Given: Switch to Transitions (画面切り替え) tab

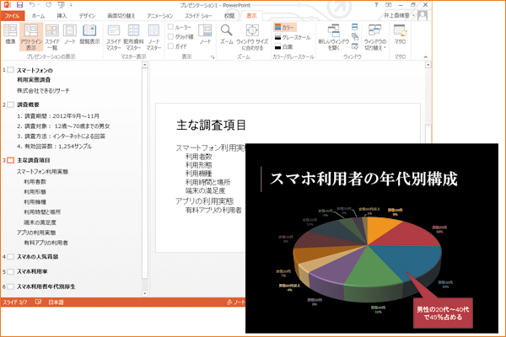Looking at the screenshot, I should 121,16.
